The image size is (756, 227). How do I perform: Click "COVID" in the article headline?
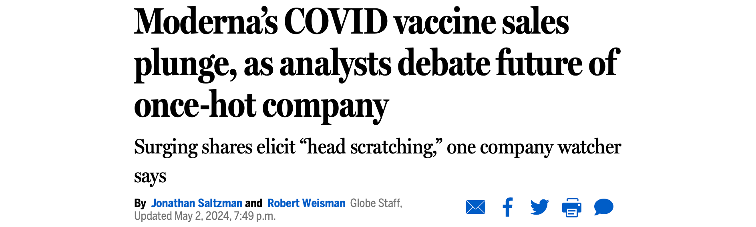(x=336, y=22)
